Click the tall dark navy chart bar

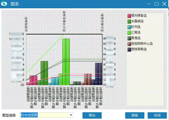click(99, 74)
